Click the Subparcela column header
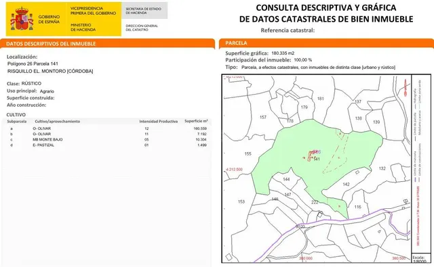Screen dimensions: 434x267 (17, 122)
